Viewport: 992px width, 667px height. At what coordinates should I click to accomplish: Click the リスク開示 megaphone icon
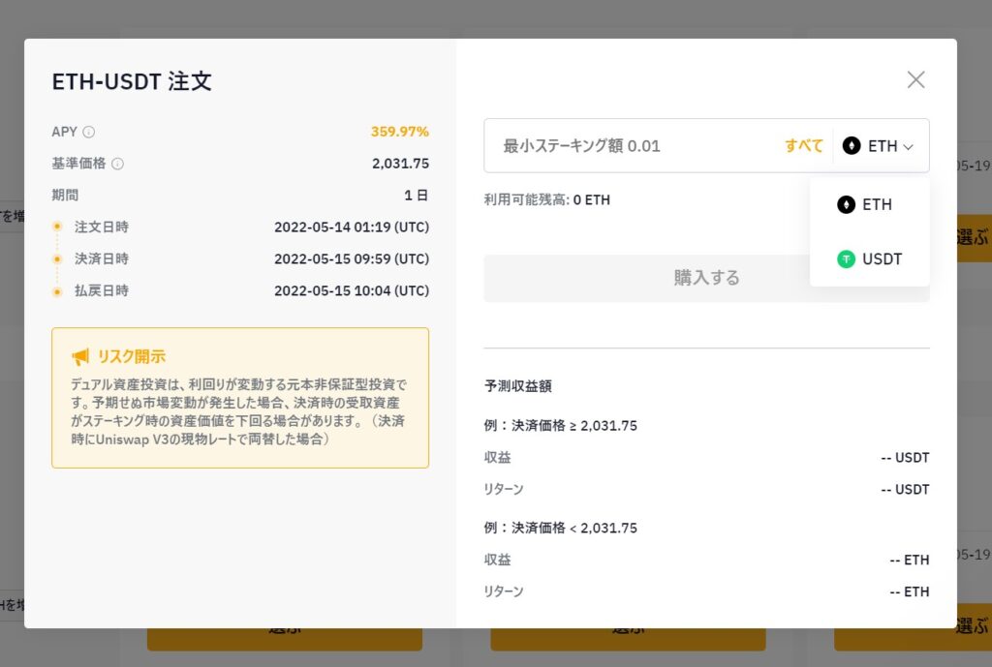[x=80, y=357]
